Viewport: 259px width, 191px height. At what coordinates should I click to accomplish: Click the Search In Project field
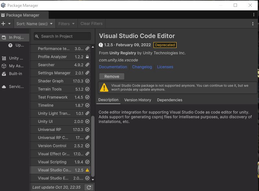62,36
